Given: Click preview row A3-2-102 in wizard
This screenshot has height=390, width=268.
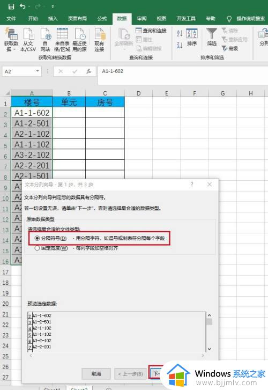Looking at the screenshot, I should click(x=42, y=341).
